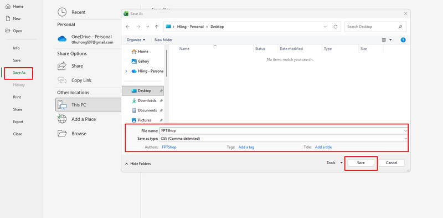This screenshot has width=443, height=218.
Task: Click the Share arrow icon under Share Options
Action: point(62,65)
